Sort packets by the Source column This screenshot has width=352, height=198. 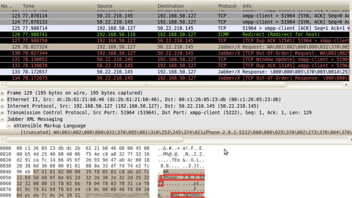coord(105,6)
